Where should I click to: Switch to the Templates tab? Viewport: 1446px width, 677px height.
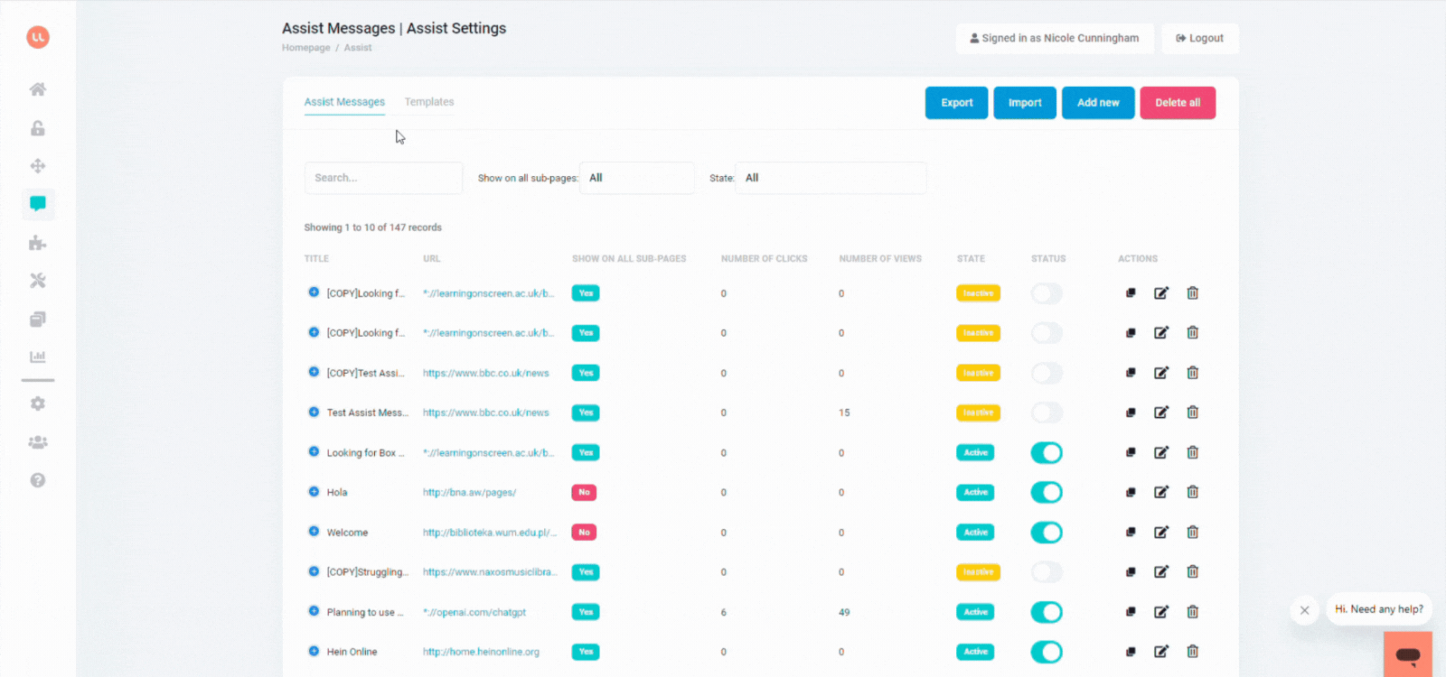(x=429, y=102)
